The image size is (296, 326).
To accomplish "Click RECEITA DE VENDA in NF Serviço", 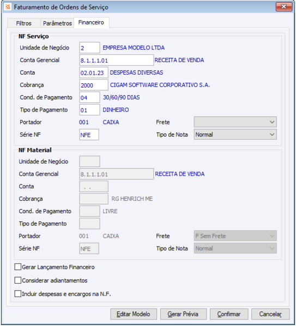I will [179, 60].
